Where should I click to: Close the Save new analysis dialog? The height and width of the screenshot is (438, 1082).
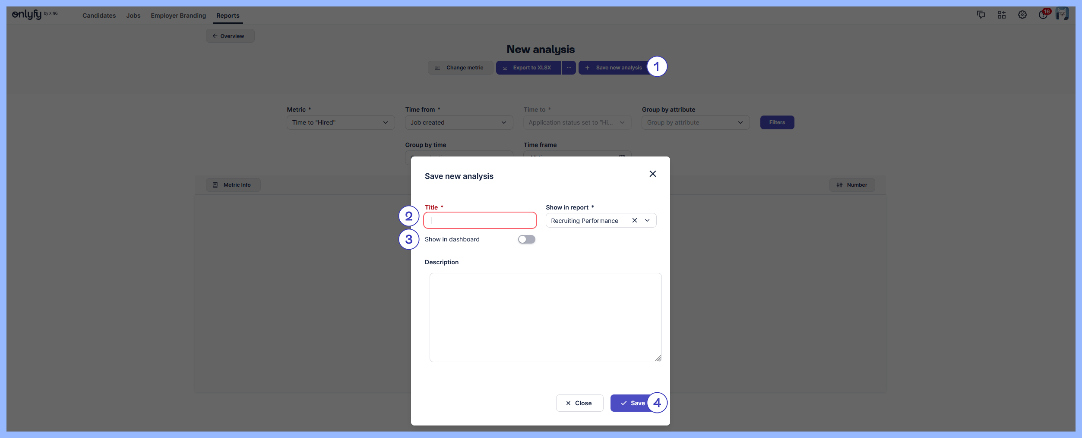(652, 174)
